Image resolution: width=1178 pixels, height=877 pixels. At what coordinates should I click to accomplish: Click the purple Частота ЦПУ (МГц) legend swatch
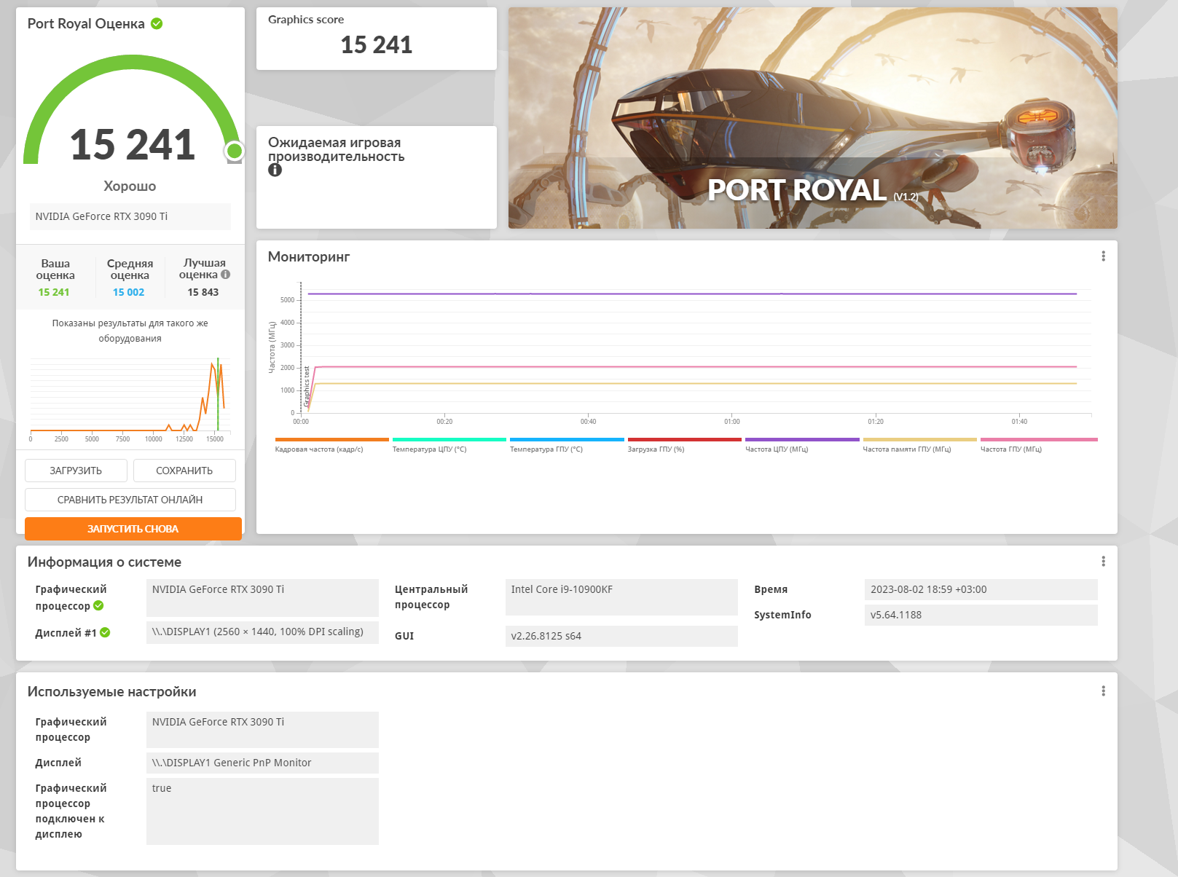802,440
